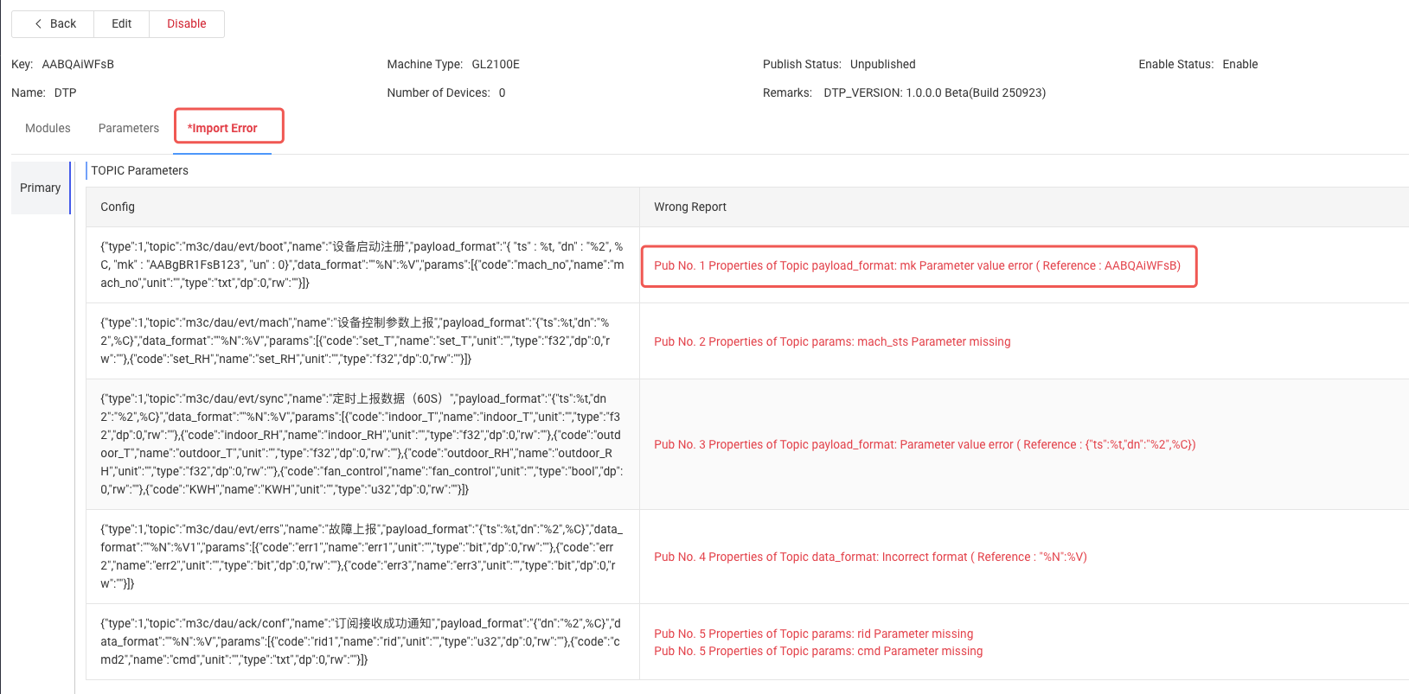
Task: Click the Config column header
Action: pyautogui.click(x=118, y=207)
